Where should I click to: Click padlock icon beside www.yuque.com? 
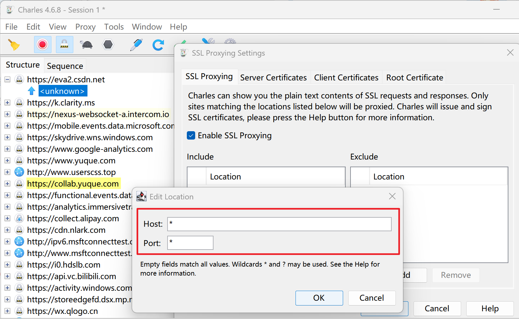[x=19, y=160]
